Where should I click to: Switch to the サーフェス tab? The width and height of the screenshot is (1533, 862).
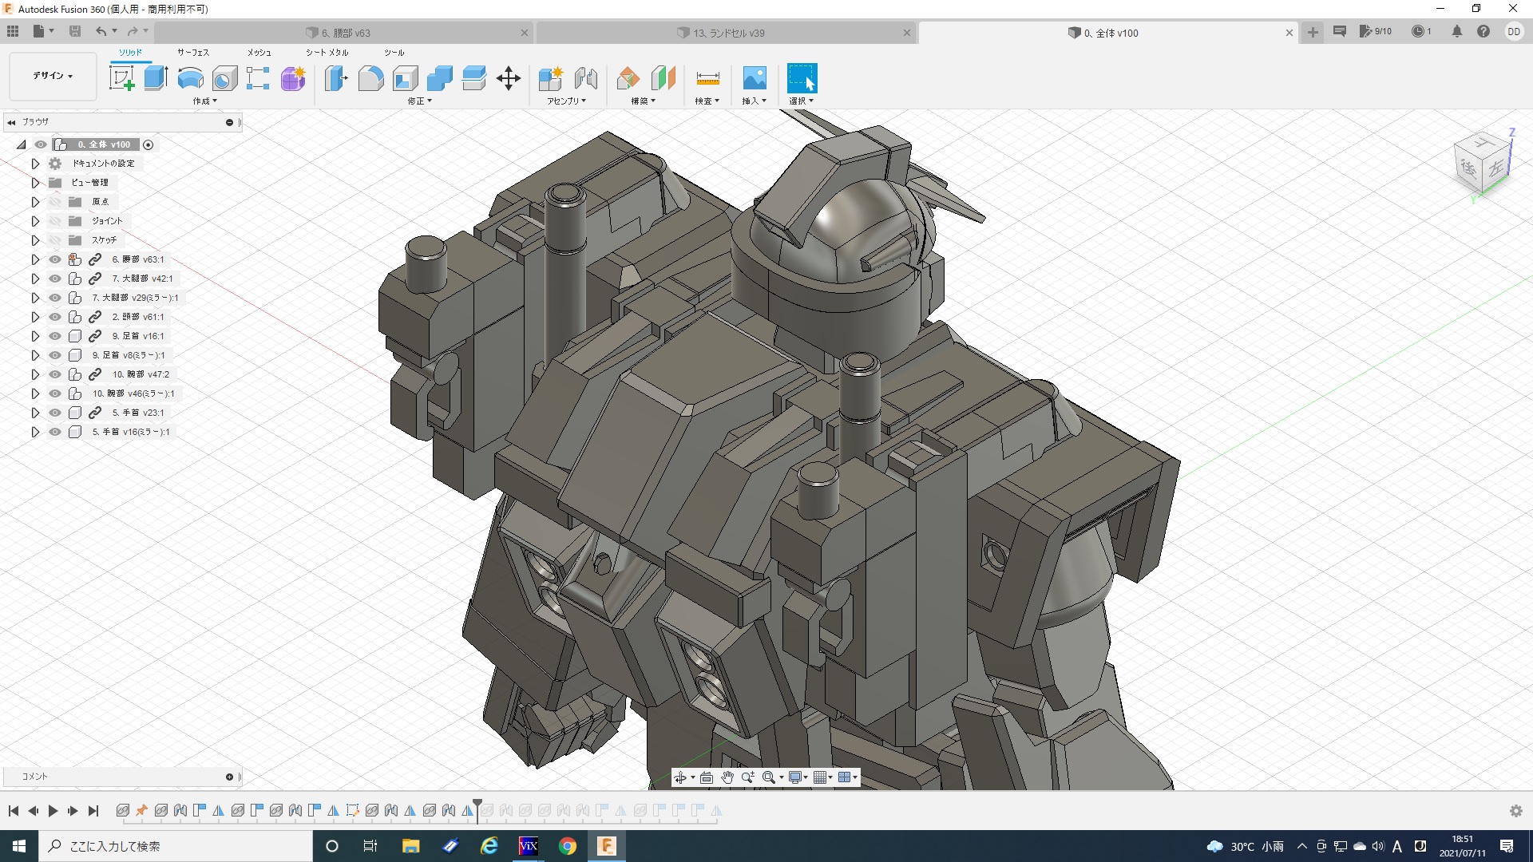click(192, 53)
